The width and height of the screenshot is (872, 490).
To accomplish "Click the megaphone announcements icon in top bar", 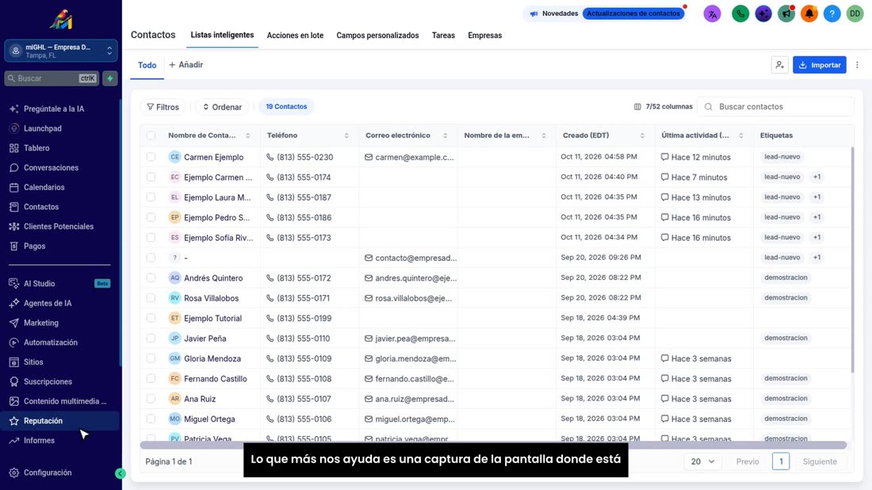I will [x=786, y=13].
